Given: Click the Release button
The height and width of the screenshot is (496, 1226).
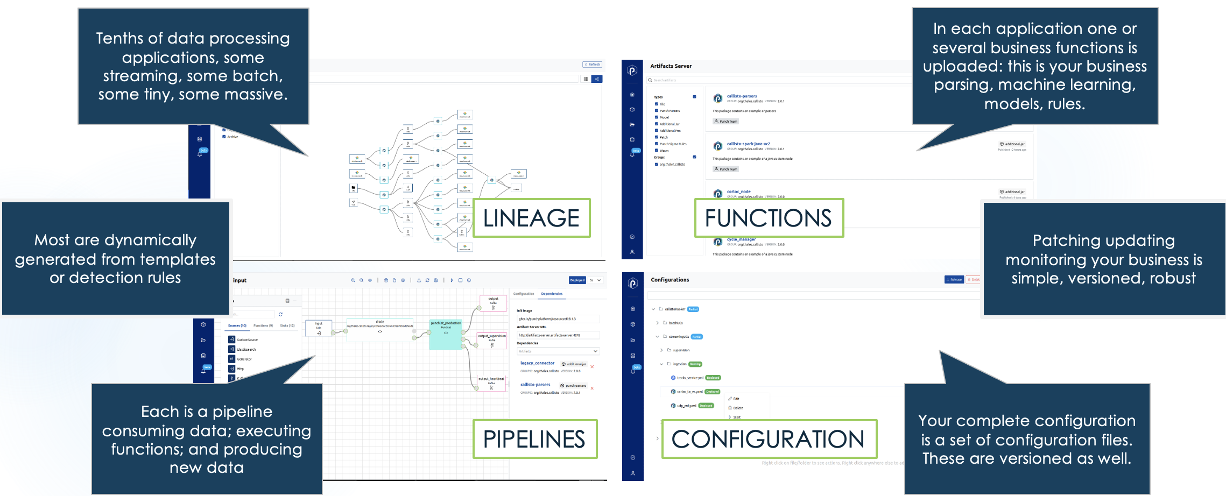Looking at the screenshot, I should [x=954, y=280].
